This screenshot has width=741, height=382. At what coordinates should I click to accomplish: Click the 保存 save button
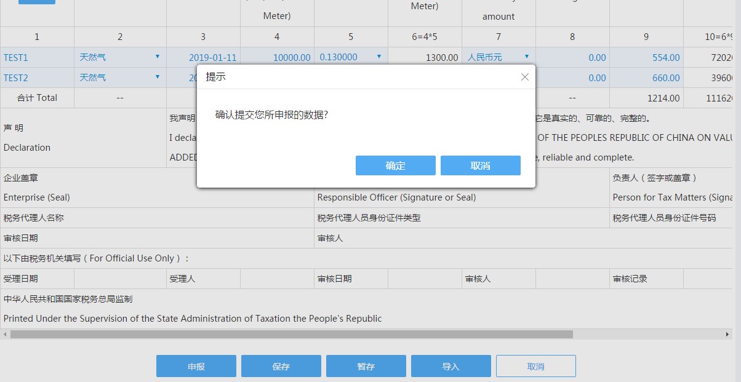(x=281, y=366)
